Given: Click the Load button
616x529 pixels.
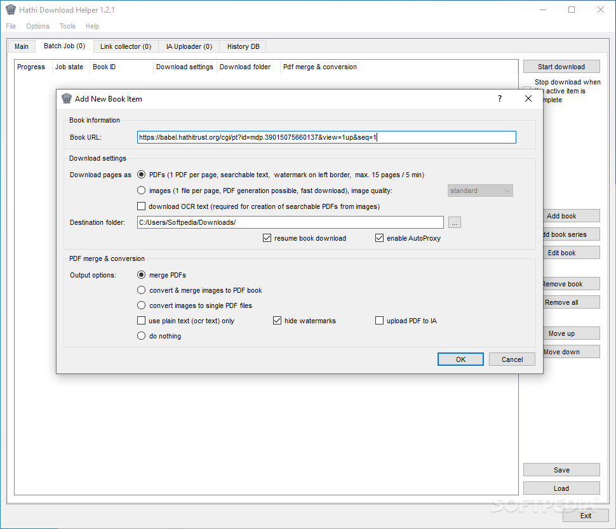Looking at the screenshot, I should 561,488.
